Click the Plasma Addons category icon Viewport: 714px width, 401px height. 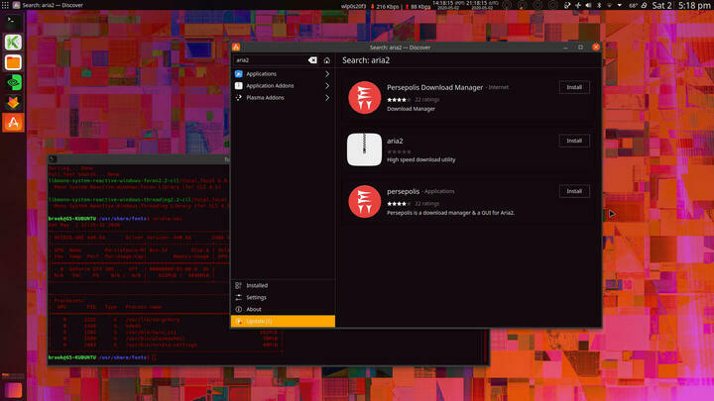point(239,97)
